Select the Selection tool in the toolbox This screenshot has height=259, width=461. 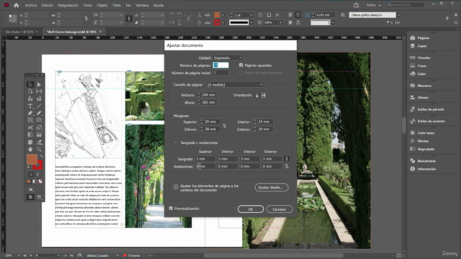tap(30, 84)
